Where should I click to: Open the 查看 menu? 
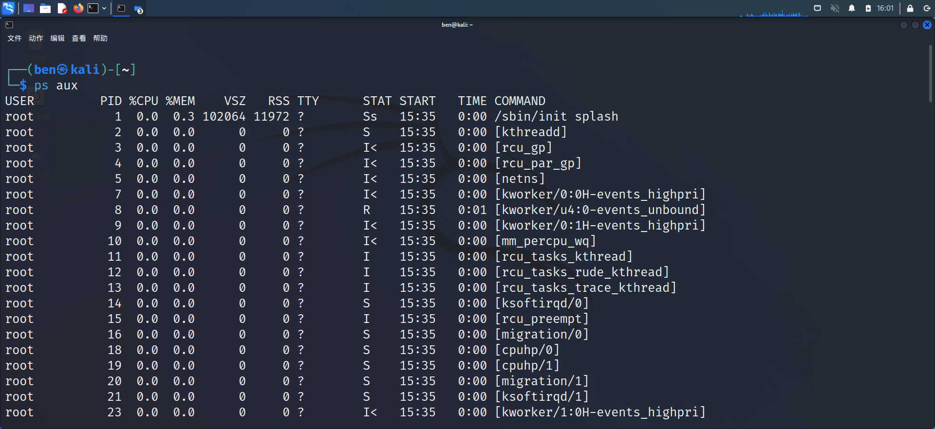79,38
